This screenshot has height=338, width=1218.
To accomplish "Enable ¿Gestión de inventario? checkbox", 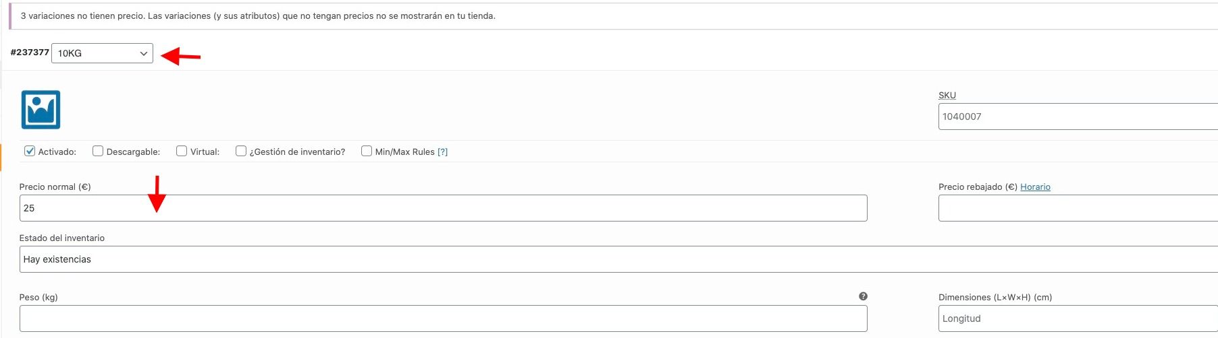I will [241, 151].
